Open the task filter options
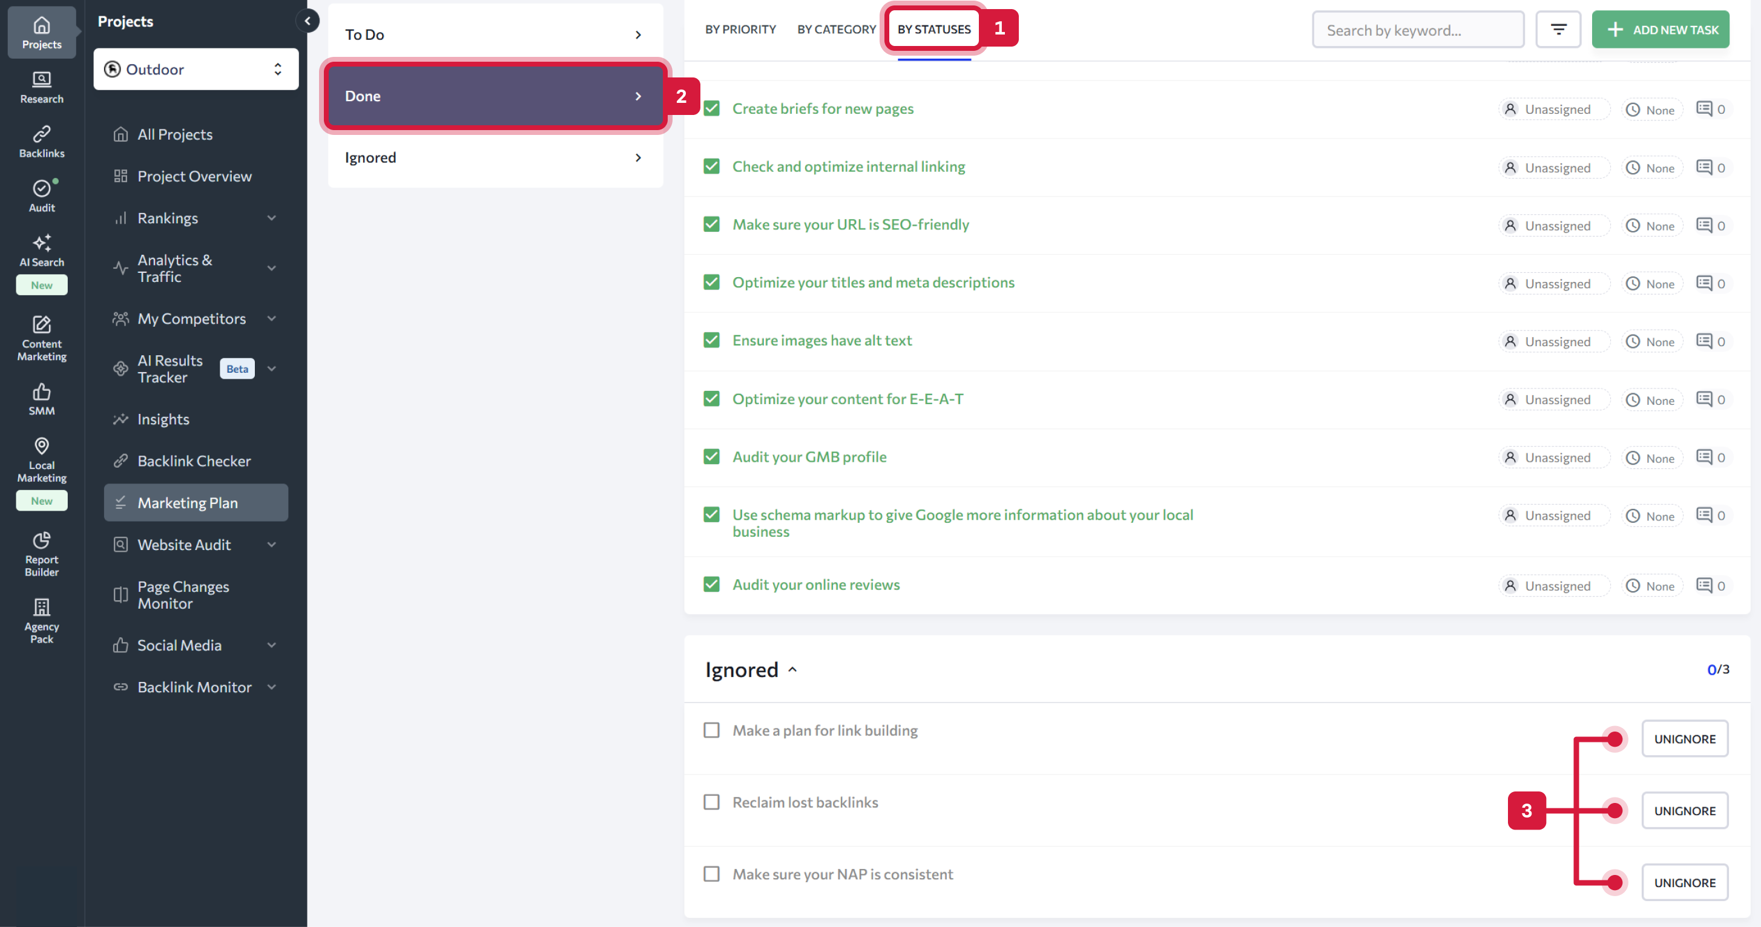This screenshot has width=1761, height=927. (x=1558, y=28)
